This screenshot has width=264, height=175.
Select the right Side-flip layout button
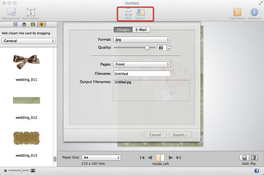pyautogui.click(x=253, y=158)
